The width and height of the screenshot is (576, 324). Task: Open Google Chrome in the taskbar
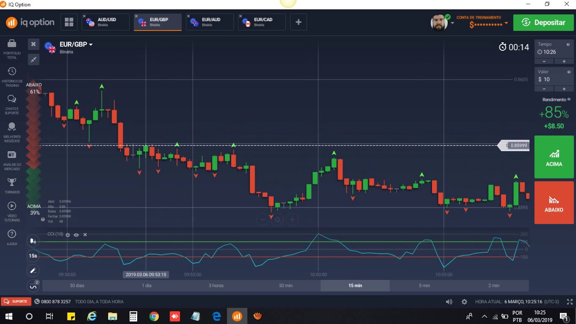click(x=154, y=316)
